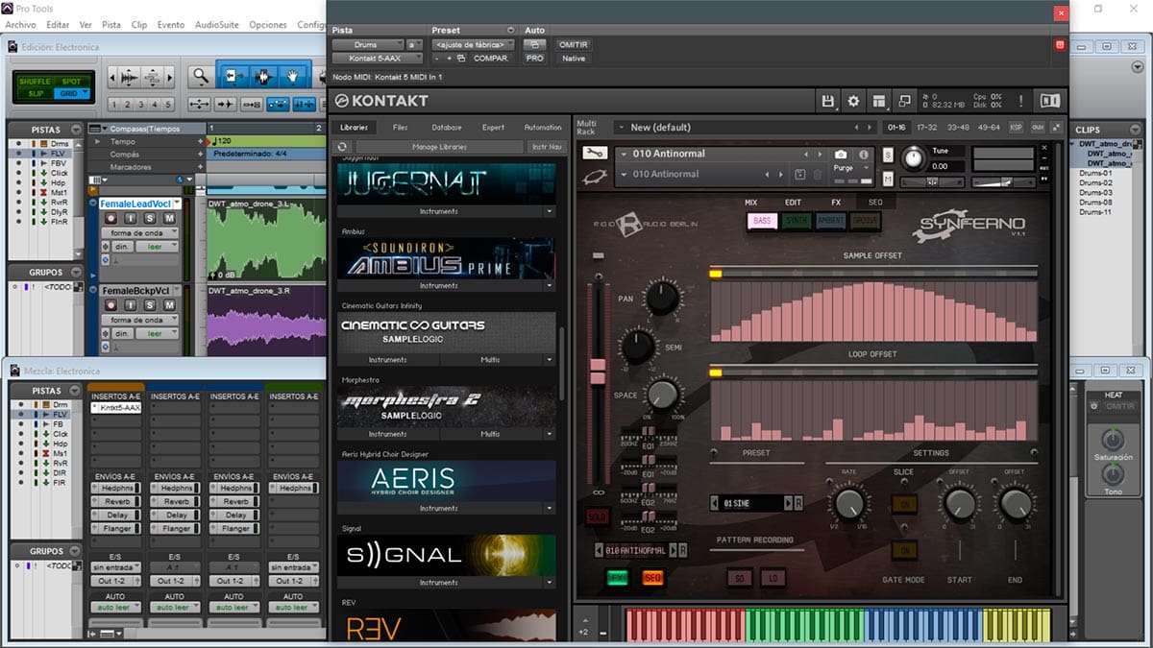
Task: Select the Selector waveform tool in Edit window
Action: click(263, 76)
